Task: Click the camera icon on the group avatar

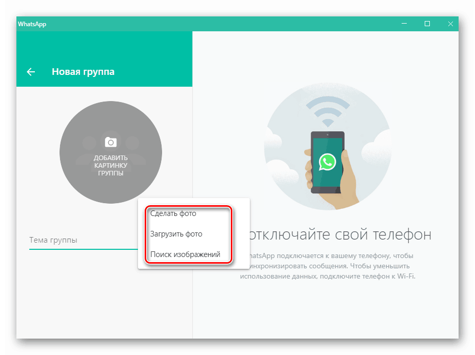Action: 111,142
